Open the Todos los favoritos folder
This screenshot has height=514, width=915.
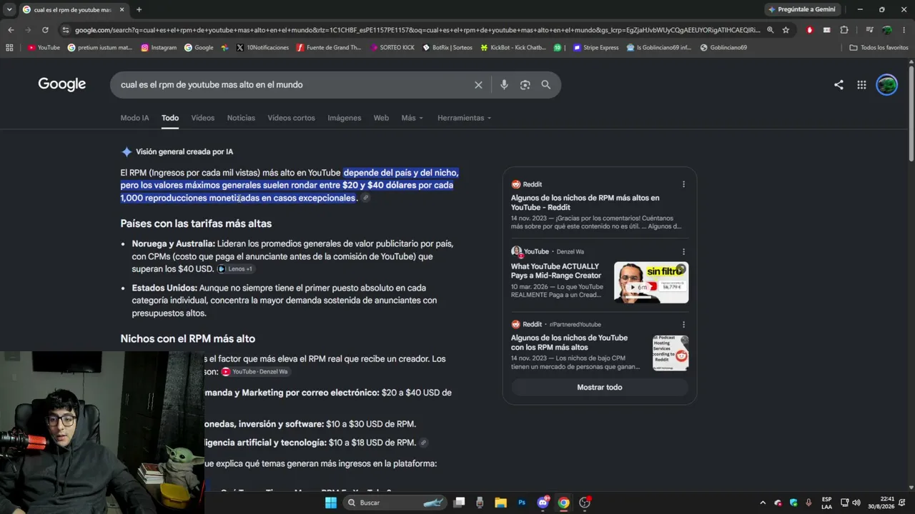[879, 48]
